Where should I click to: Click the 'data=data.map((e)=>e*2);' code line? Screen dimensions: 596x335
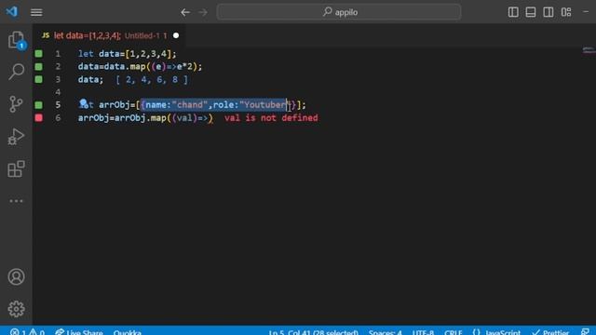140,66
